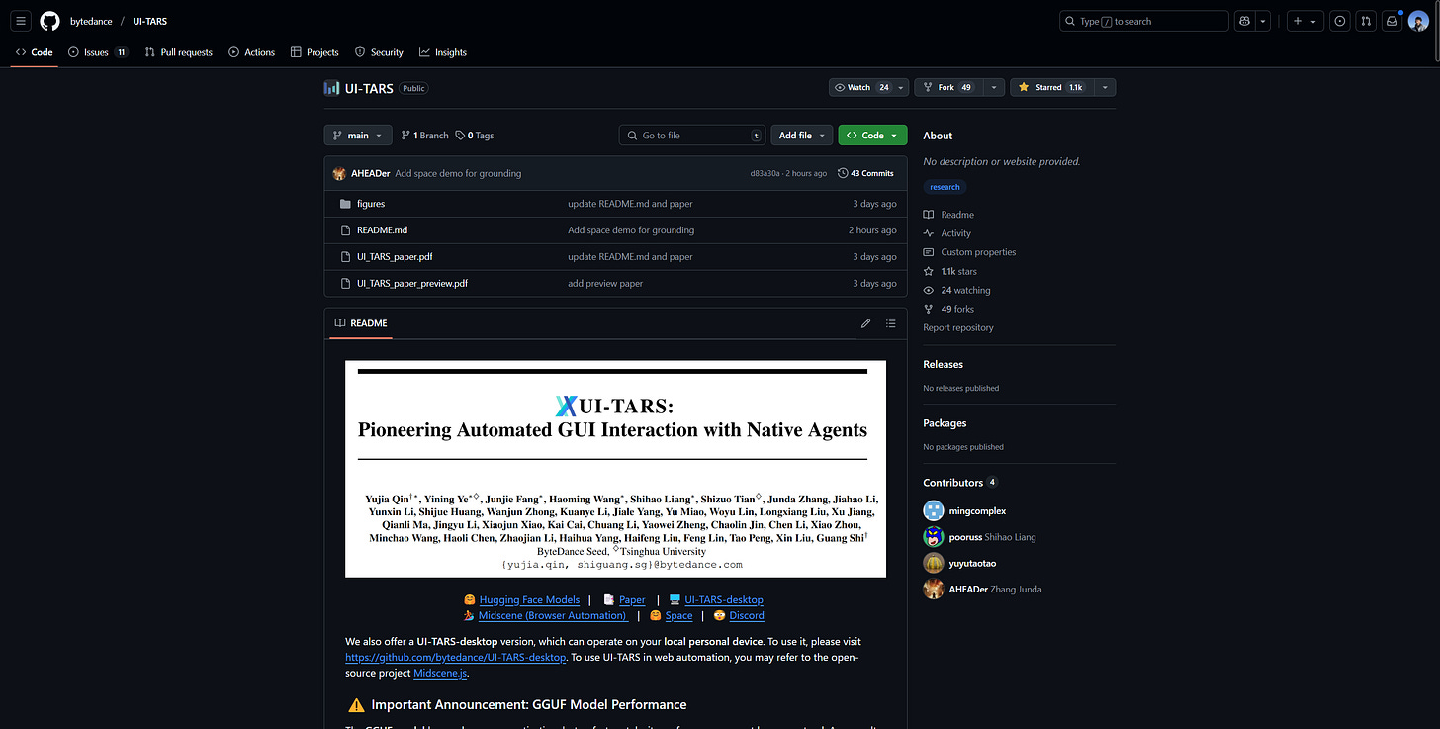Image resolution: width=1440 pixels, height=729 pixels.
Task: Open AHEADer Zhang Junda contributor avatar
Action: click(934, 590)
